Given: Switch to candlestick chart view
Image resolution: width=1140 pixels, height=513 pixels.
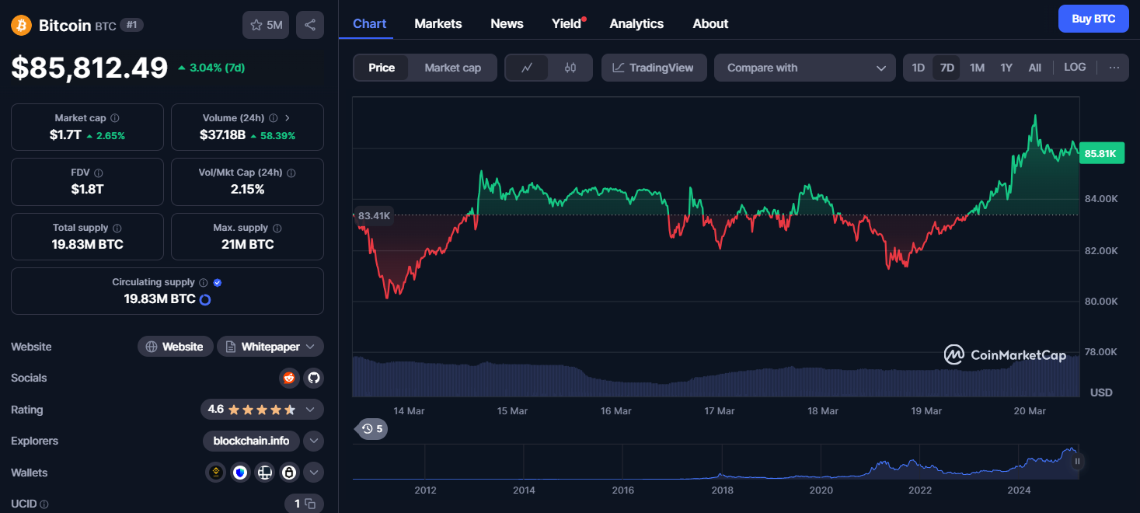Looking at the screenshot, I should [x=570, y=68].
